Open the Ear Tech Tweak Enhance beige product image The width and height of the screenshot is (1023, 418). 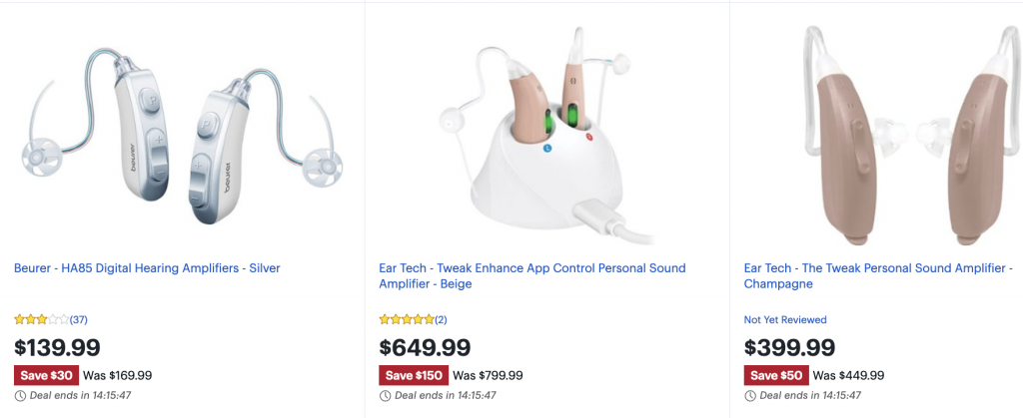point(546,138)
